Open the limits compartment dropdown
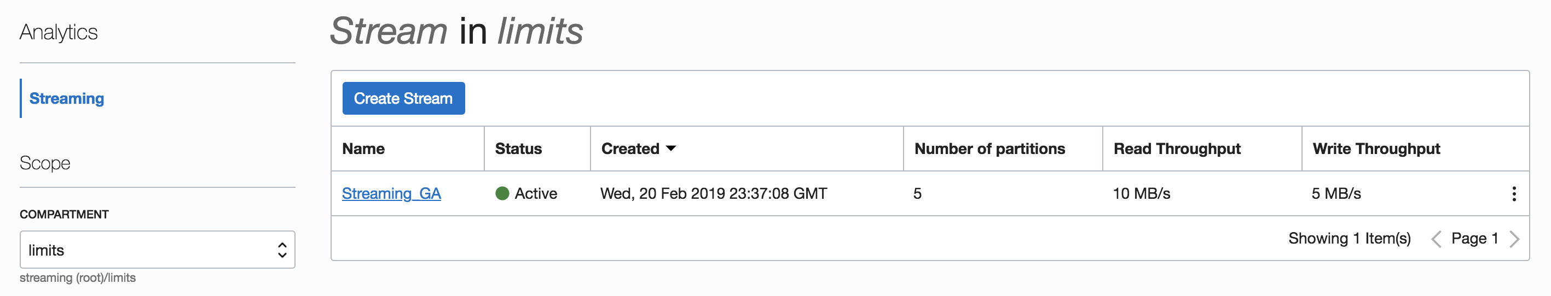Viewport: 1551px width, 296px height. pos(157,250)
